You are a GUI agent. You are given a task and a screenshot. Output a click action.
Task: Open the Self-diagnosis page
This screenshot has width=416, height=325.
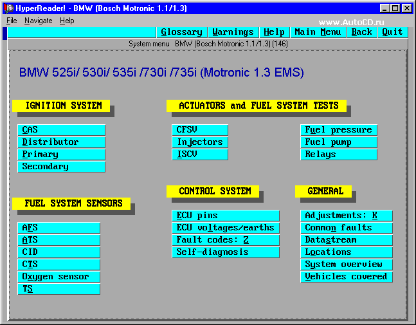pyautogui.click(x=226, y=252)
